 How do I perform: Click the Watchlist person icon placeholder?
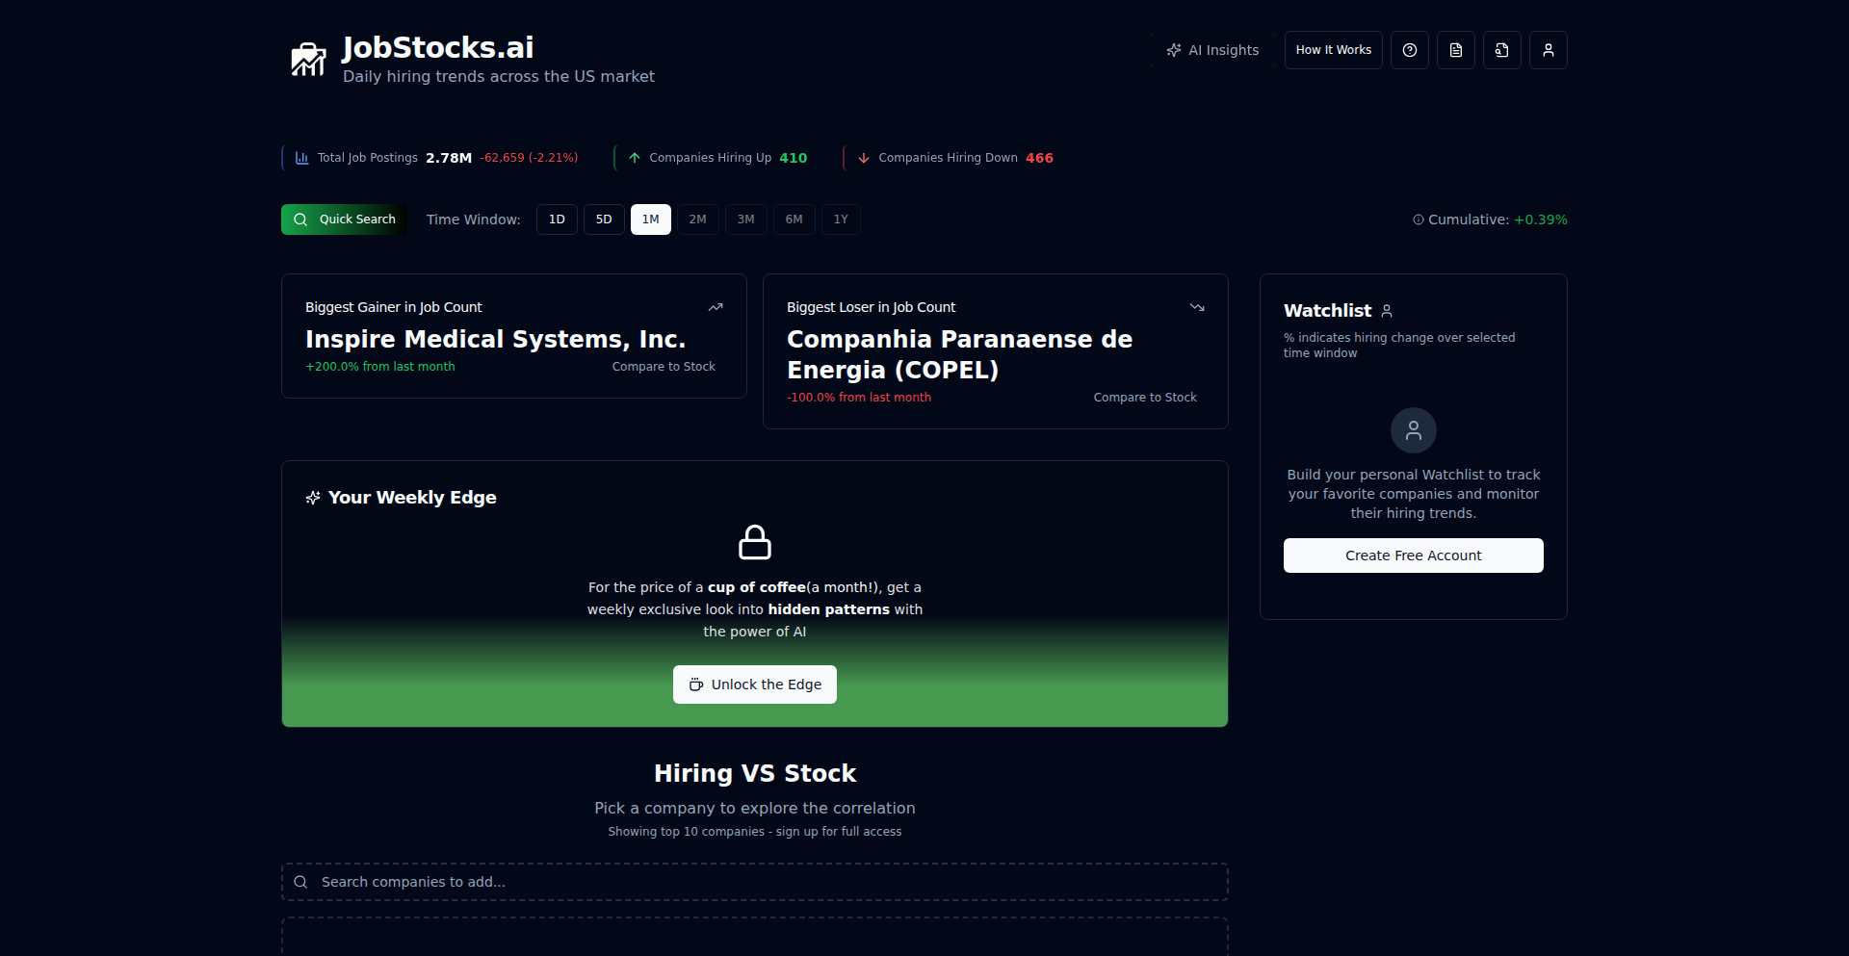(x=1413, y=430)
